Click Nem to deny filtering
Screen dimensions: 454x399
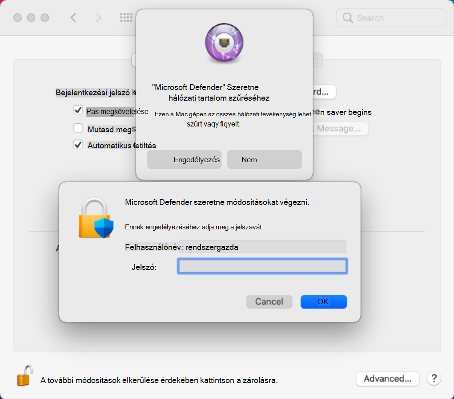264,159
